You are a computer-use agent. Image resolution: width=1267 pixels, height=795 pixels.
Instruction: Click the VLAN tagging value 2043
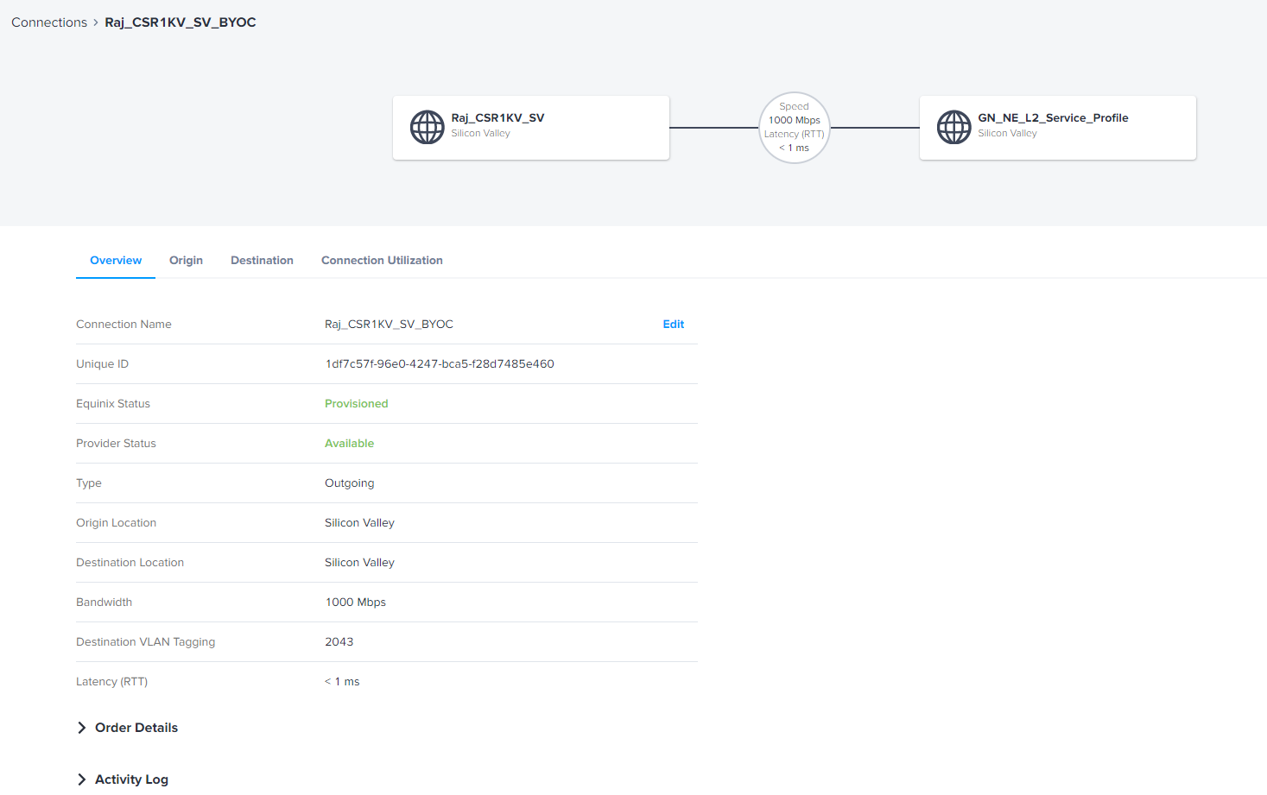339,642
